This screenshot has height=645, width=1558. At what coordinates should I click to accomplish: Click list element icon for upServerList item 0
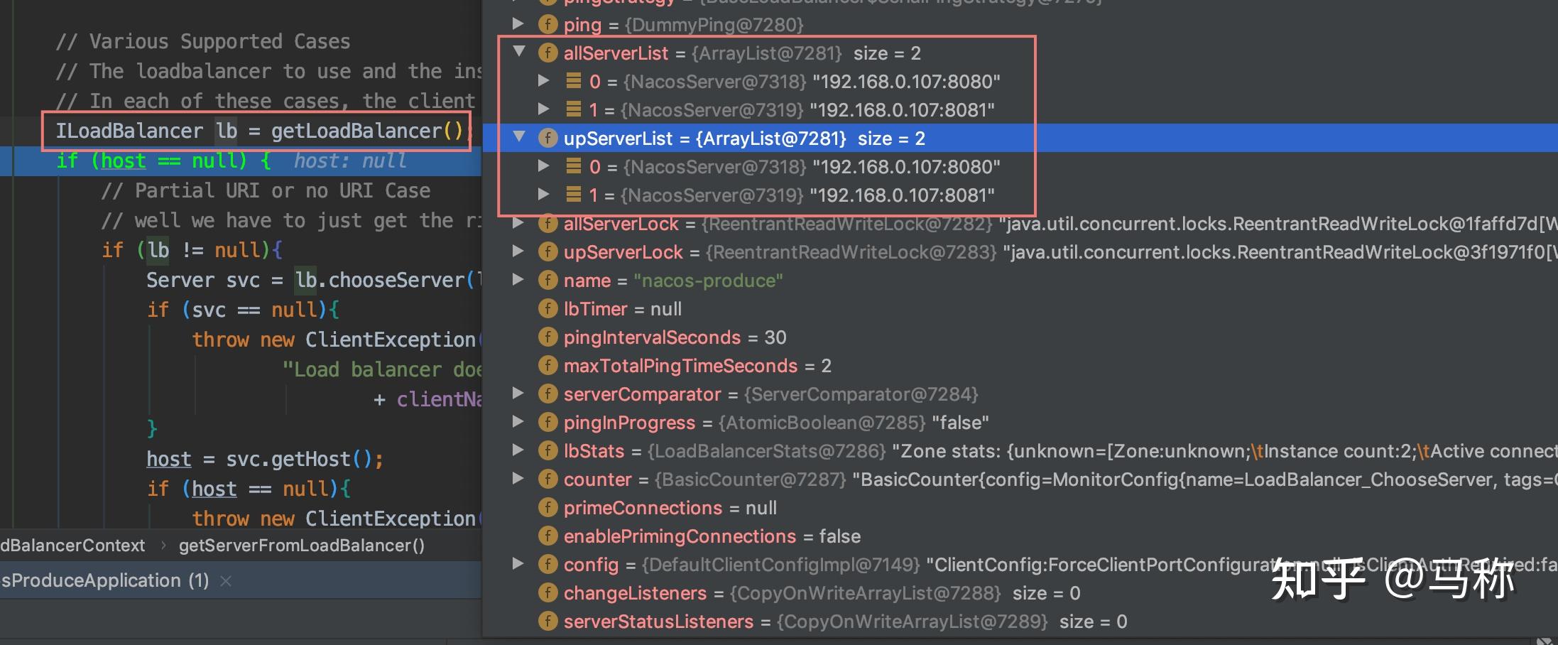coord(574,166)
